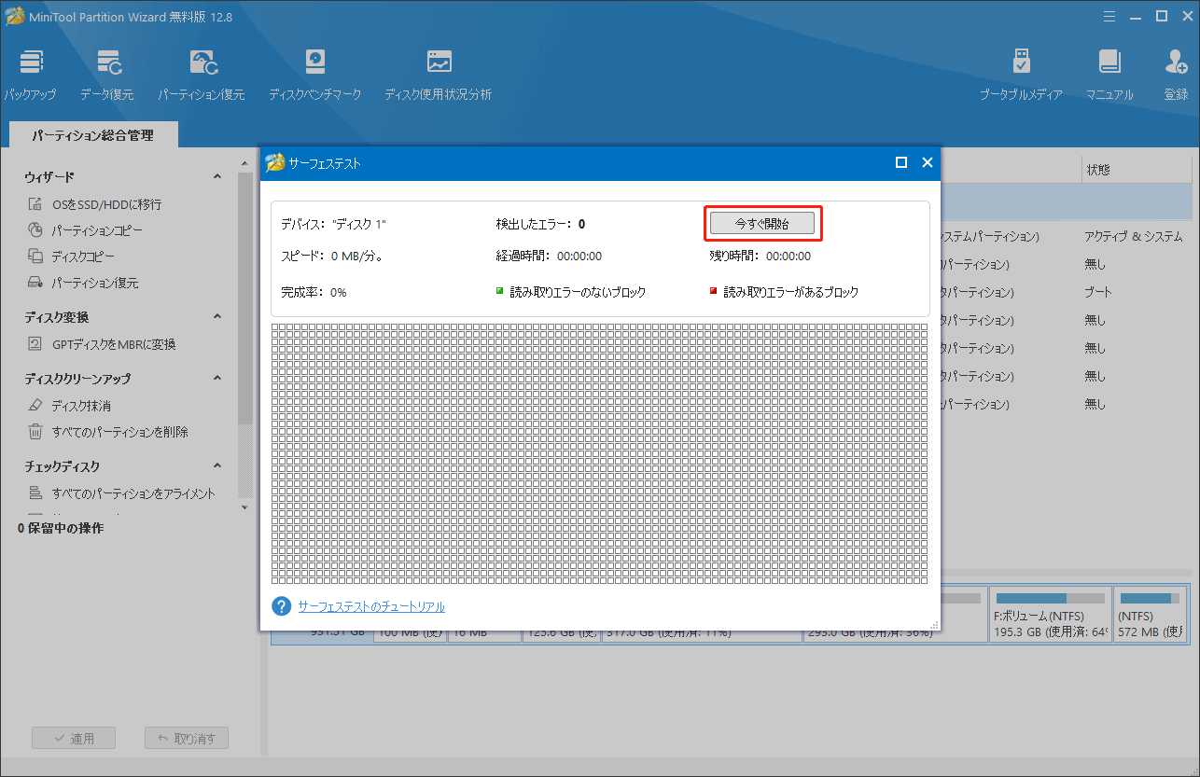The image size is (1200, 777).
Task: Close the サーフェステスト dialog
Action: click(928, 162)
